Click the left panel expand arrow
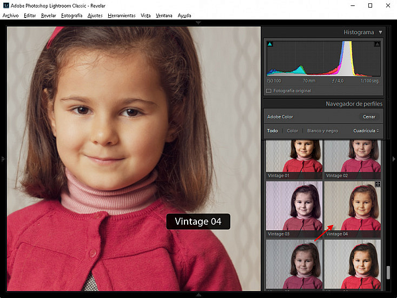Screen dimensions: 397x298 3,159
